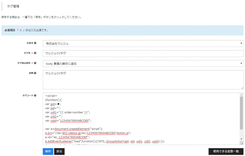The width and height of the screenshot is (245, 156).
Task: Click inside the 説明 textarea
Action: (143, 80)
